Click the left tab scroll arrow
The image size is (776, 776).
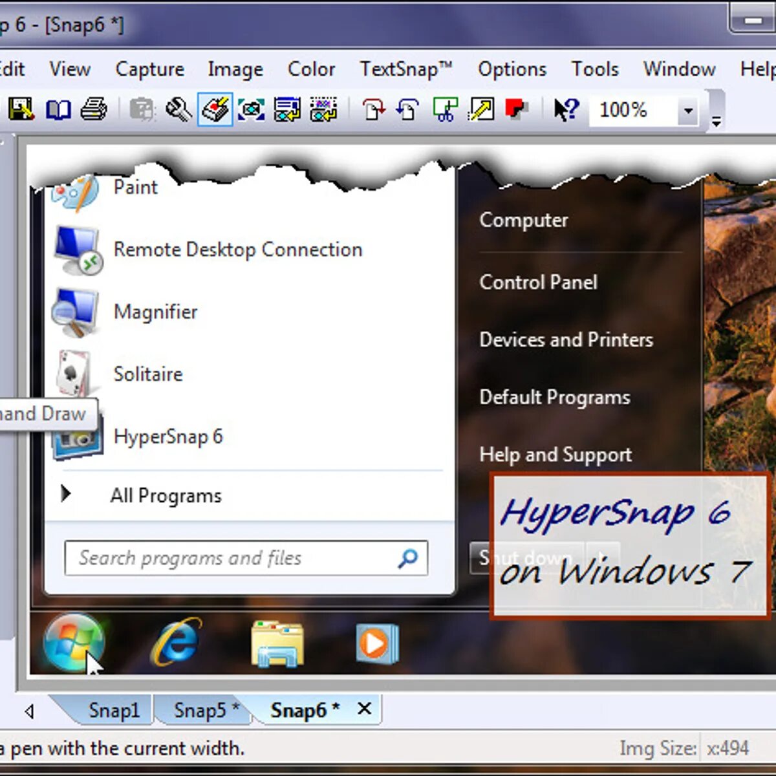tap(30, 711)
